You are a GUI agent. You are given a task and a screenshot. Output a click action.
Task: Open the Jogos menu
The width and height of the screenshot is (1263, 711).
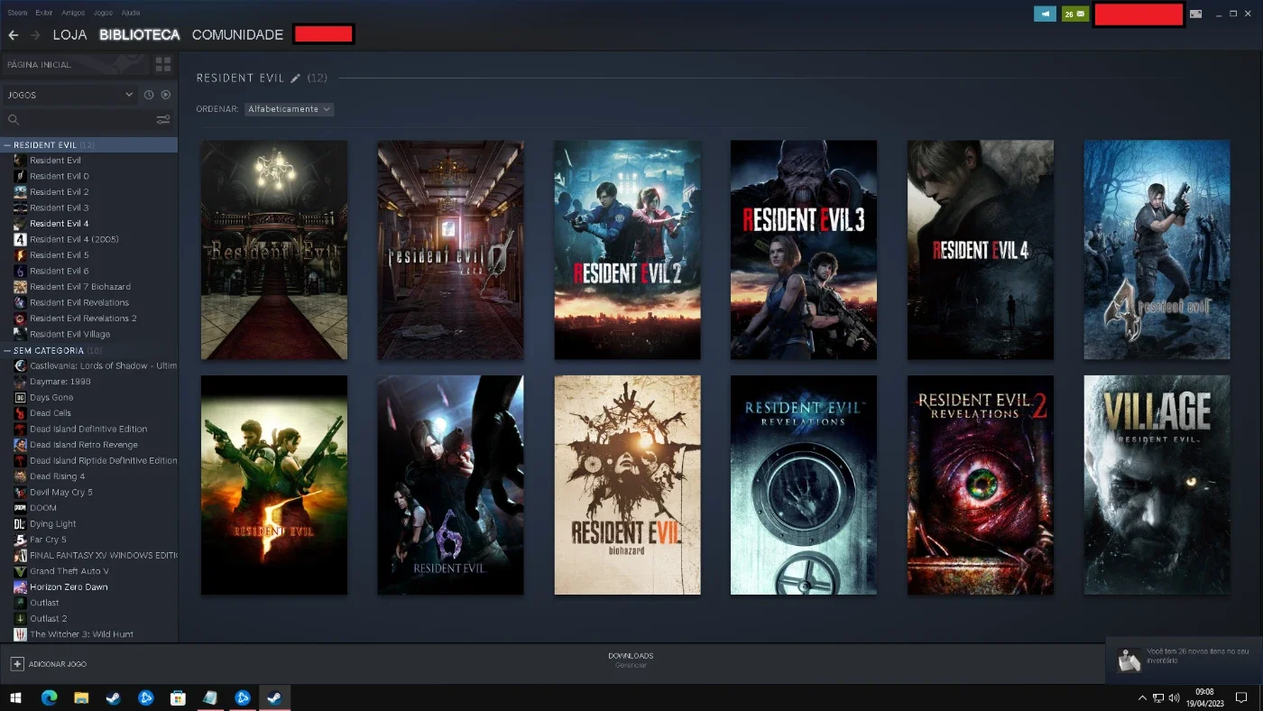pos(103,13)
